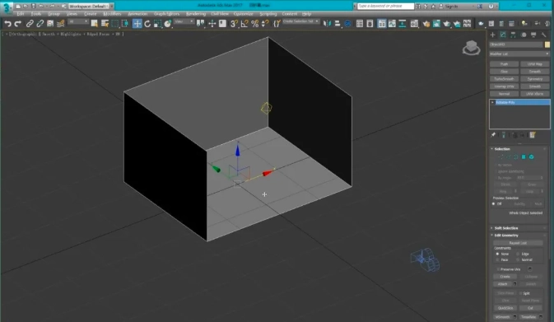Click the Repeat Last button

tap(518, 243)
